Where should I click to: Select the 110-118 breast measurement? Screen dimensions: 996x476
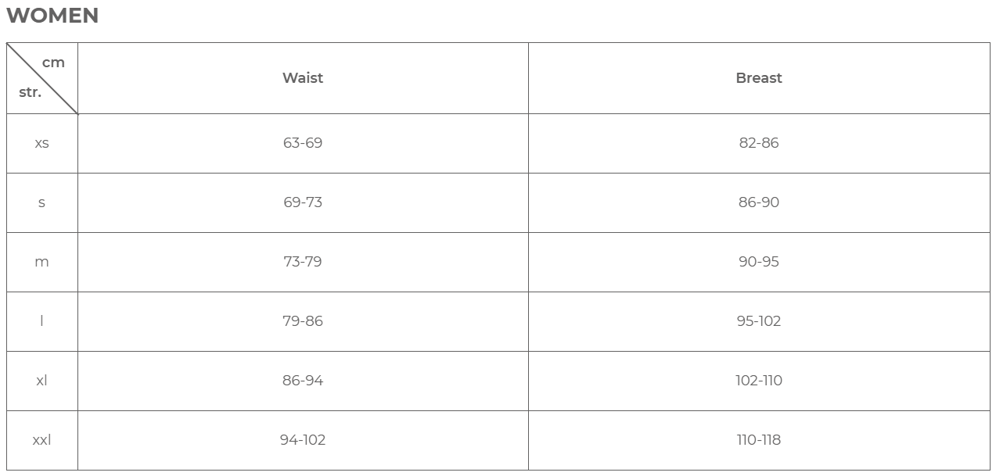pyautogui.click(x=759, y=440)
